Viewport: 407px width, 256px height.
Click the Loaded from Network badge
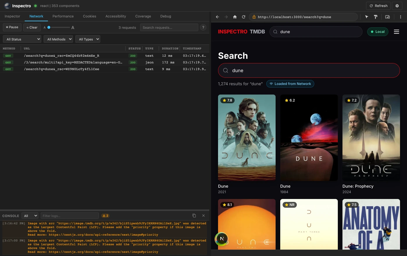point(290,84)
